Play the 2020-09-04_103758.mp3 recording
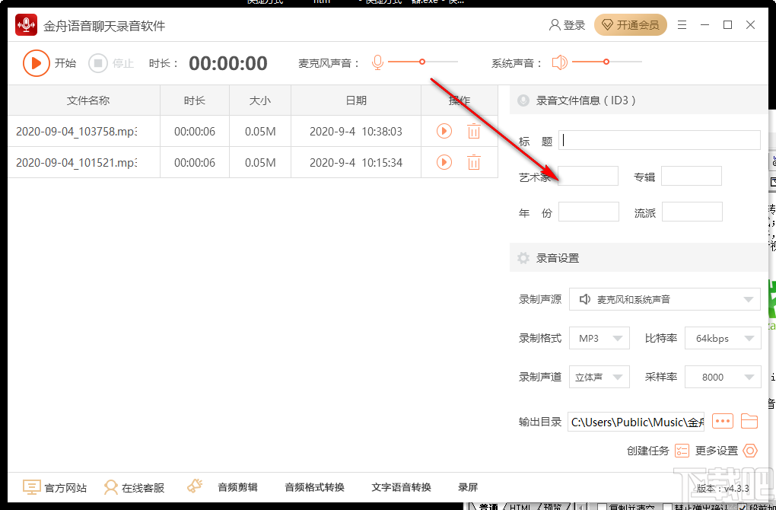Viewport: 776px width, 510px height. [x=444, y=131]
